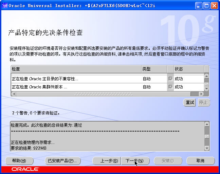Toggle checkbox for Oracle 集群件版本 check
The width and height of the screenshot is (220, 174).
click(170, 87)
